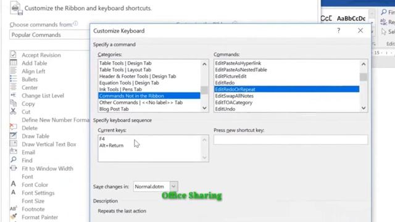This screenshot has height=222, width=395.
Task: Click the Accept Revision command icon
Action: point(14,55)
